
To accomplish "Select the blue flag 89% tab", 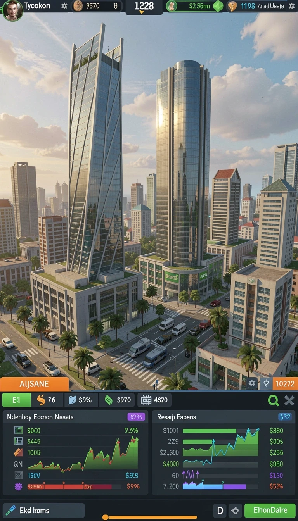I will tap(80, 400).
